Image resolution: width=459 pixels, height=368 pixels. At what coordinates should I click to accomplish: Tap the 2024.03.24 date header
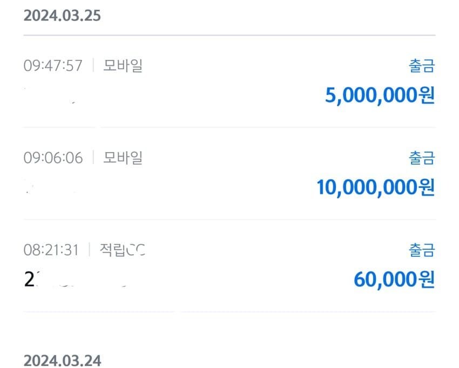pos(62,360)
